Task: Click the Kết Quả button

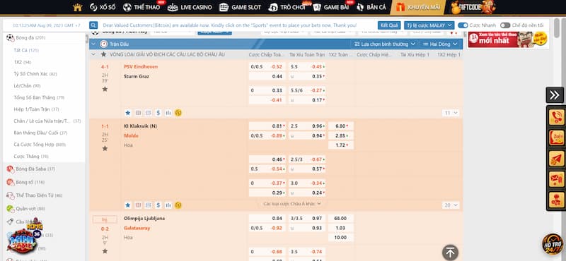Action: 389,25
